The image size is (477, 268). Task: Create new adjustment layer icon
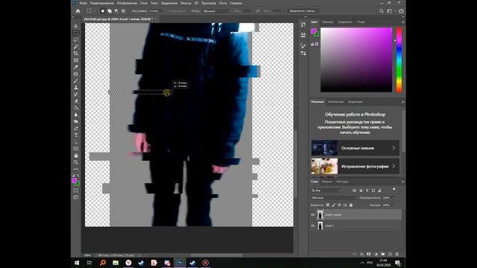click(376, 254)
